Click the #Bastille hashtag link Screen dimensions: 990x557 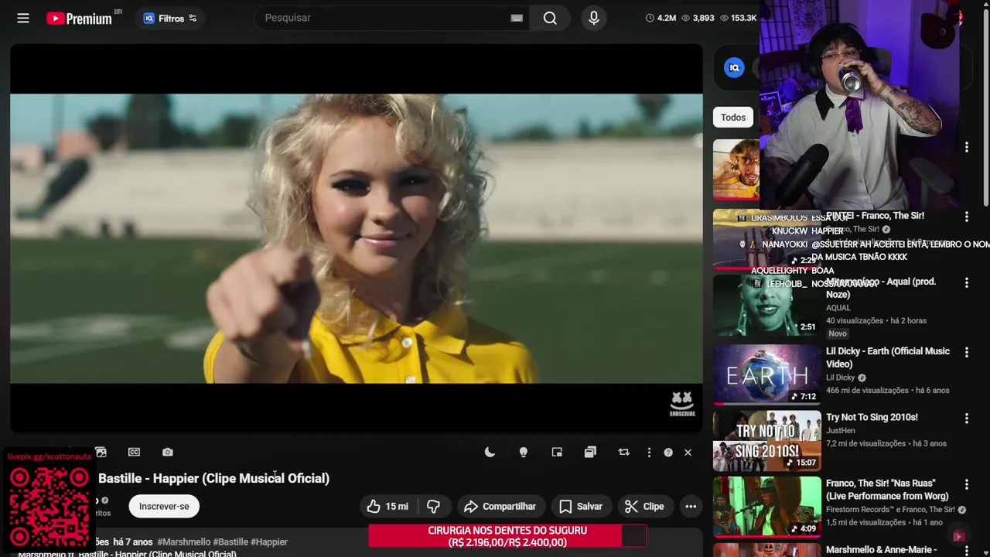pos(230,542)
